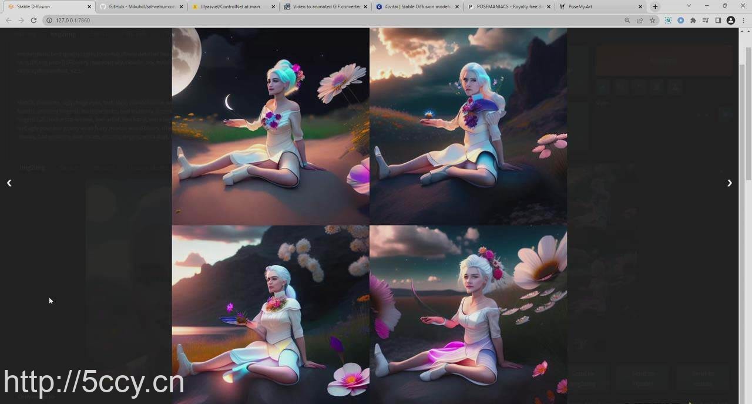
Task: Bookmark this page with the star icon
Action: pos(652,21)
